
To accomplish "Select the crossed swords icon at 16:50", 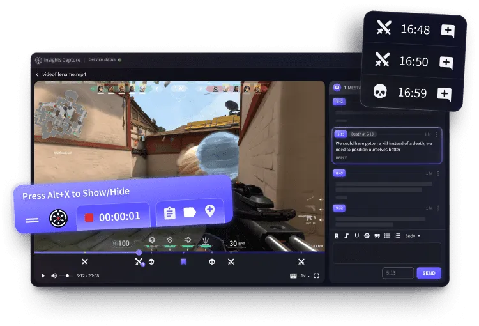I will click(382, 59).
